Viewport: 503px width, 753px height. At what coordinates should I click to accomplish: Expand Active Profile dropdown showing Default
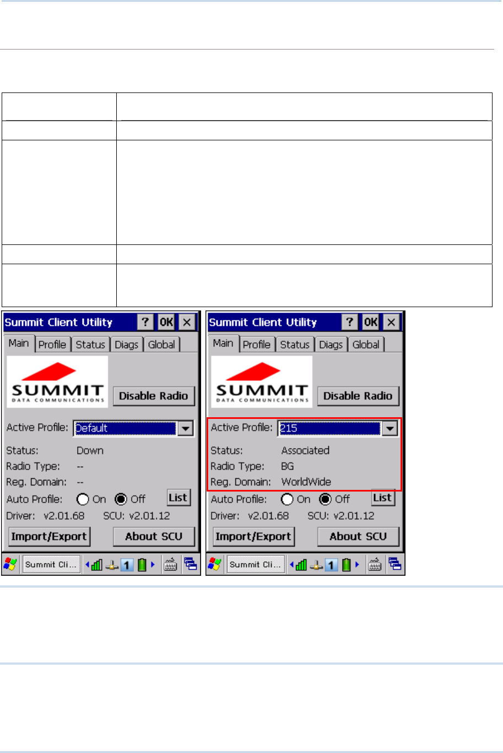pyautogui.click(x=185, y=428)
